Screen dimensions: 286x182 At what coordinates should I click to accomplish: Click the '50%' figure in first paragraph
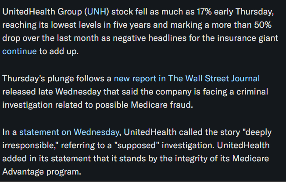tap(263, 25)
